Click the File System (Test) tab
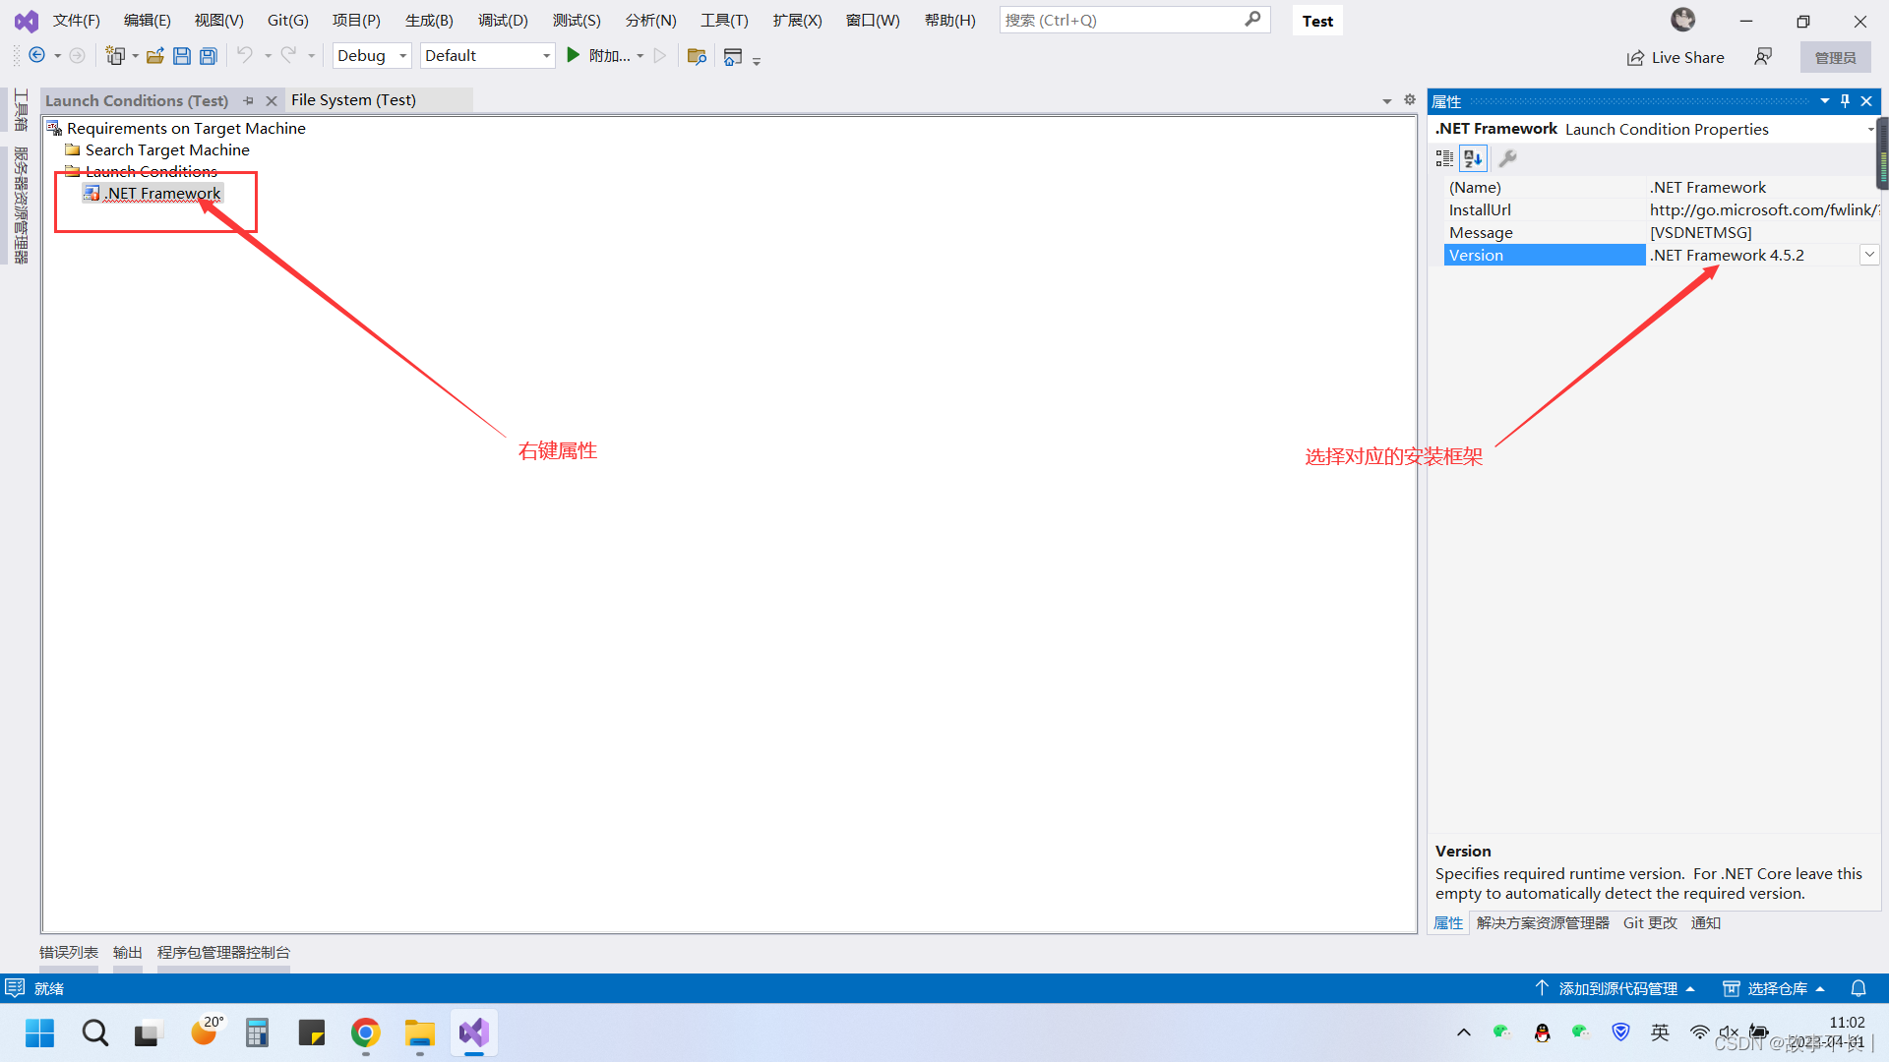The image size is (1889, 1062). click(x=350, y=100)
